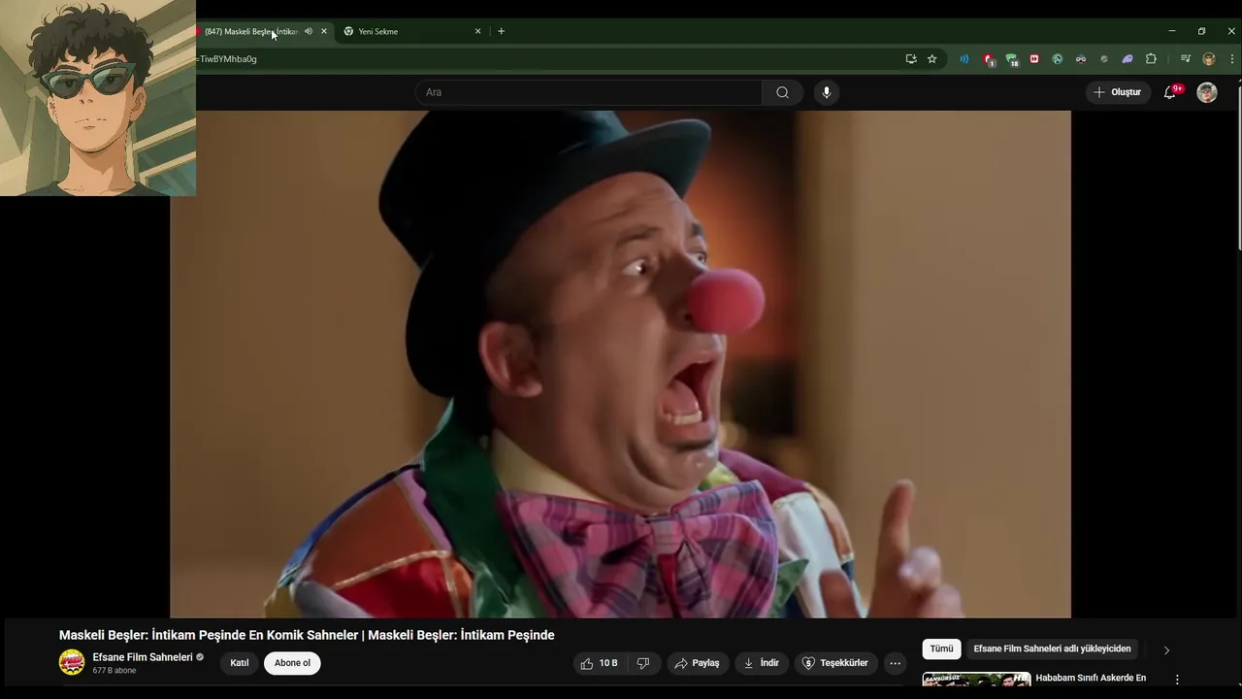
Task: Bookmark this page with the star icon
Action: [932, 59]
